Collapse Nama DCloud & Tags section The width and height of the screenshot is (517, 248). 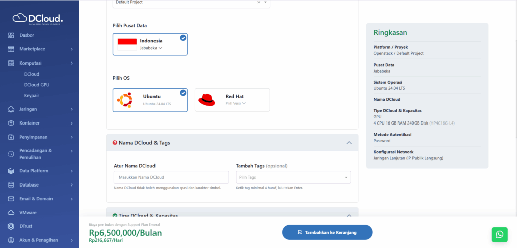(x=349, y=143)
